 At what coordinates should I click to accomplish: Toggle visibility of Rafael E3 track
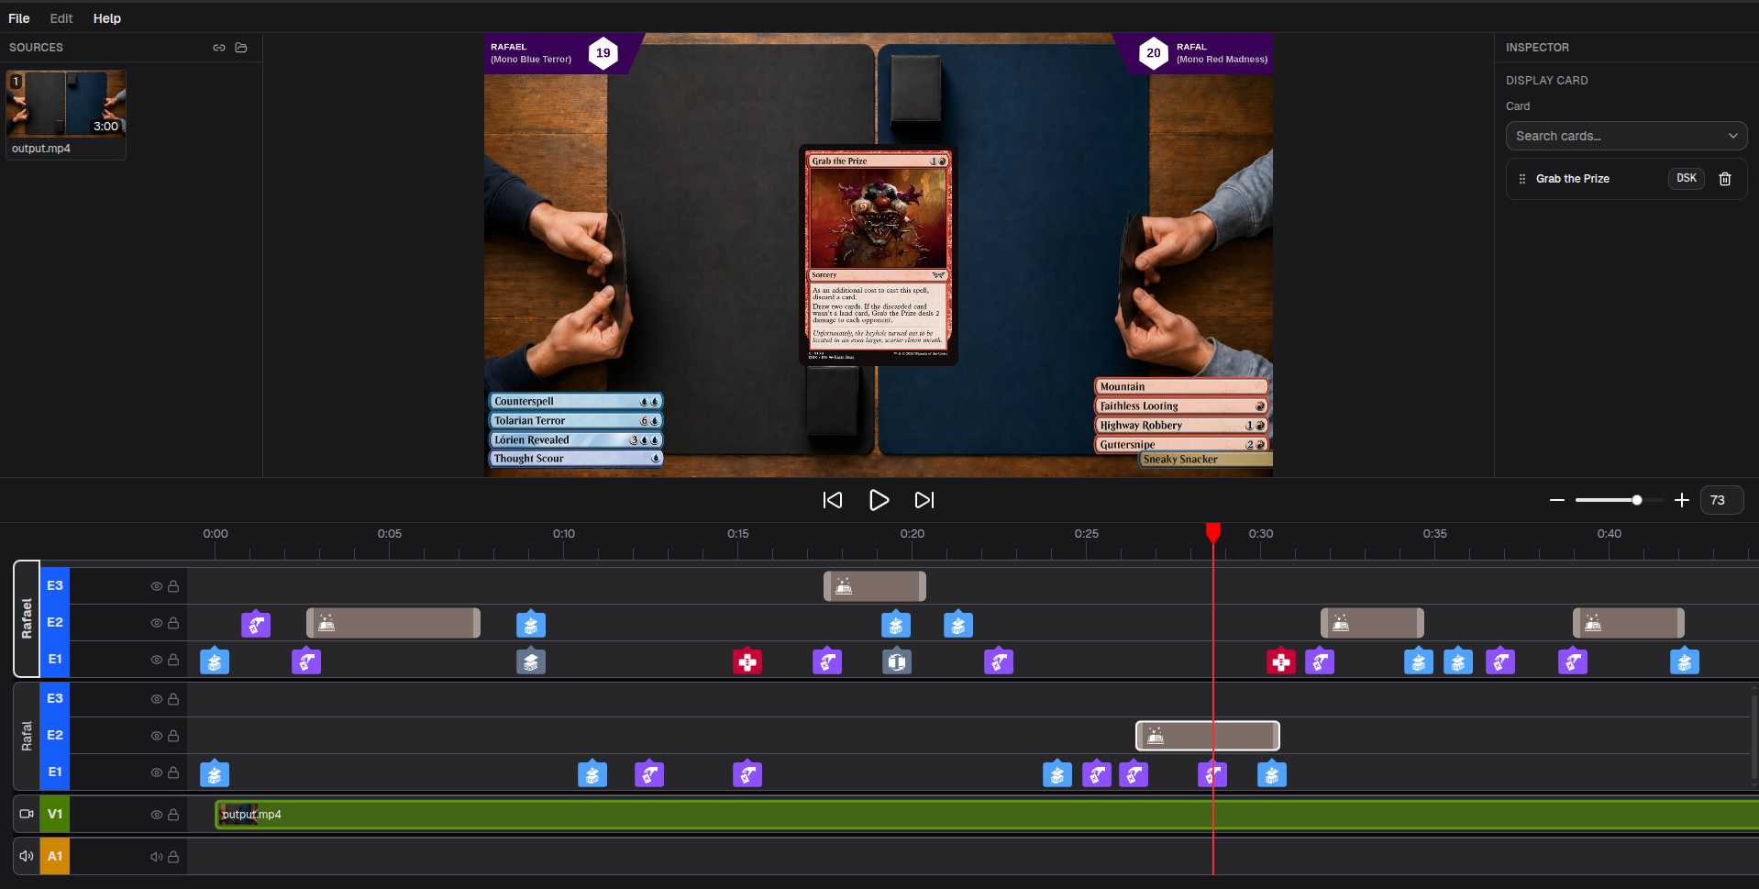157,586
